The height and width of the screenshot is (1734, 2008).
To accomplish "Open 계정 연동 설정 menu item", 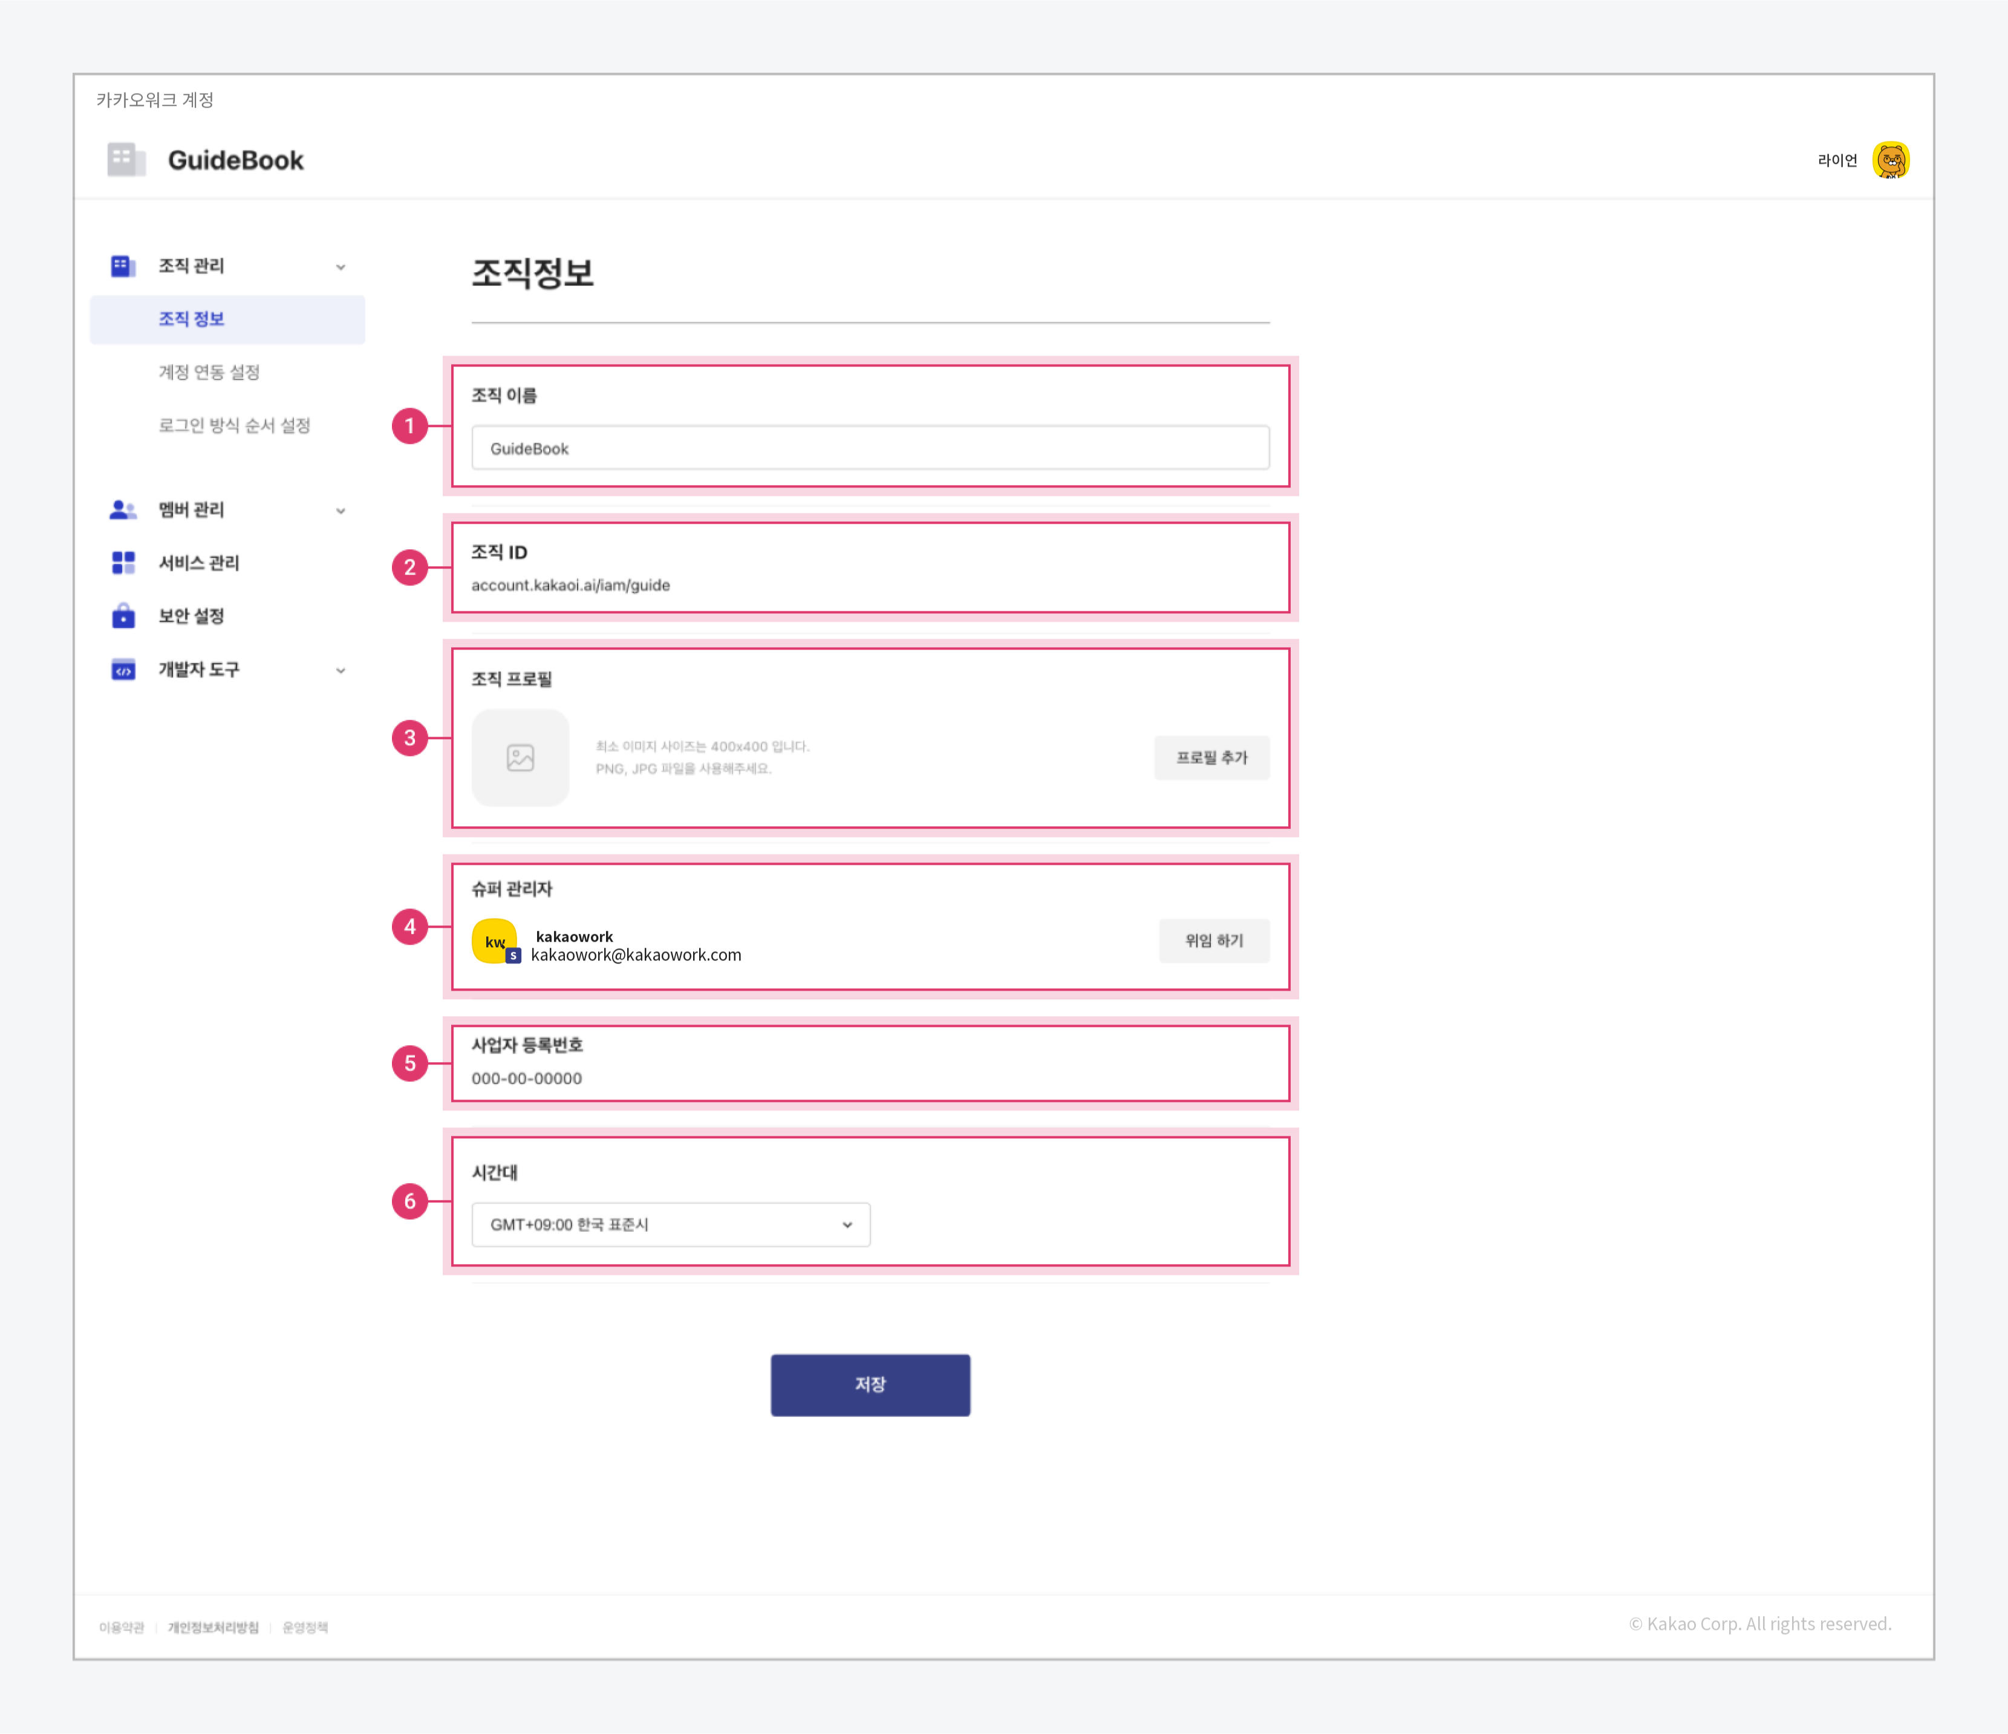I will tap(209, 372).
